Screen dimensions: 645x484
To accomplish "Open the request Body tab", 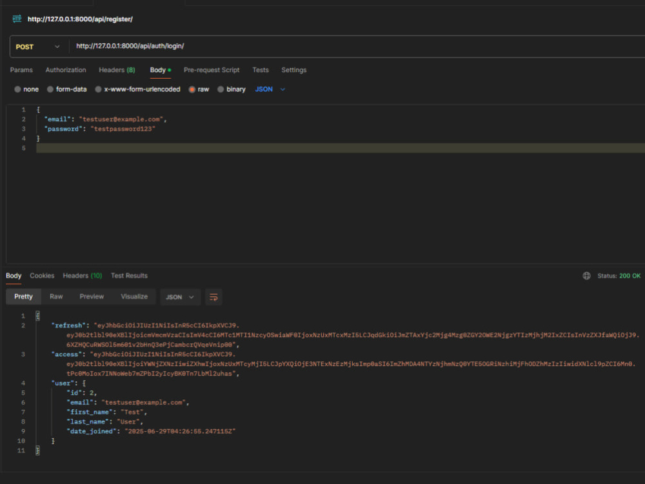I will 161,70.
